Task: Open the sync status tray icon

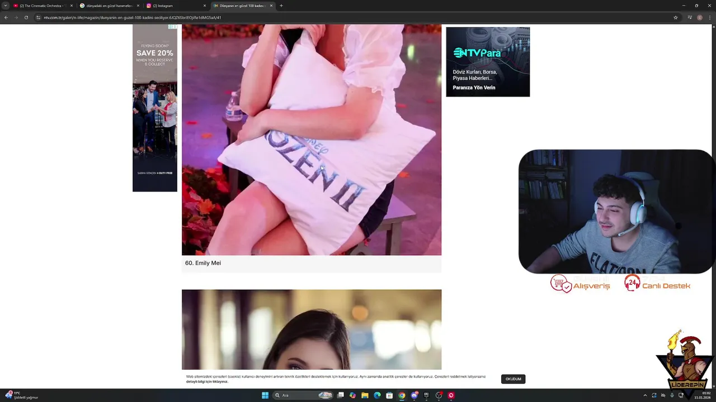Action: pyautogui.click(x=654, y=395)
